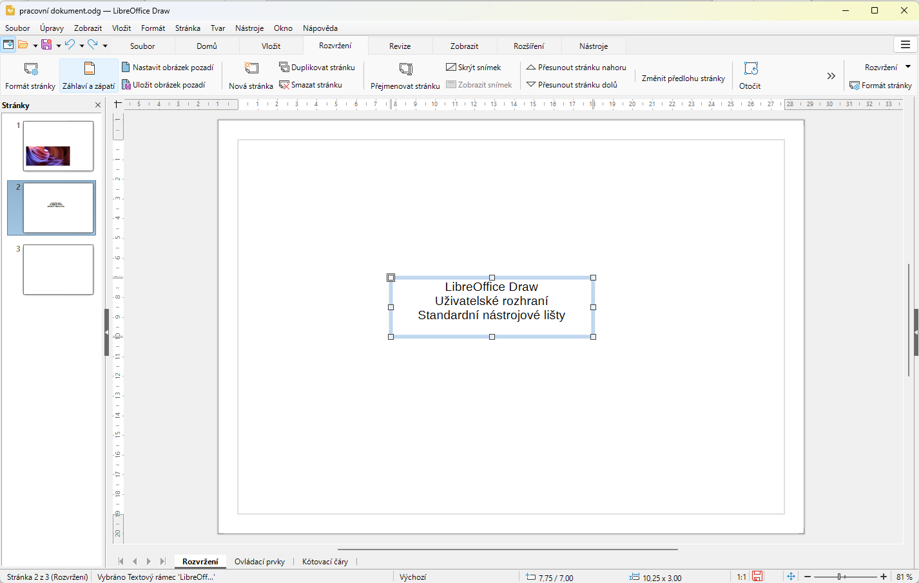Viewport: 919px width, 583px height.
Task: Fit the page to window via status bar icon
Action: 791,577
